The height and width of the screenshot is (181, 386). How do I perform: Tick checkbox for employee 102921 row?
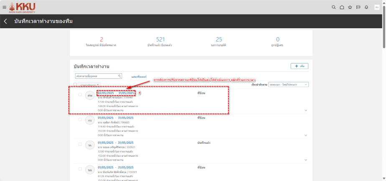click(x=80, y=144)
